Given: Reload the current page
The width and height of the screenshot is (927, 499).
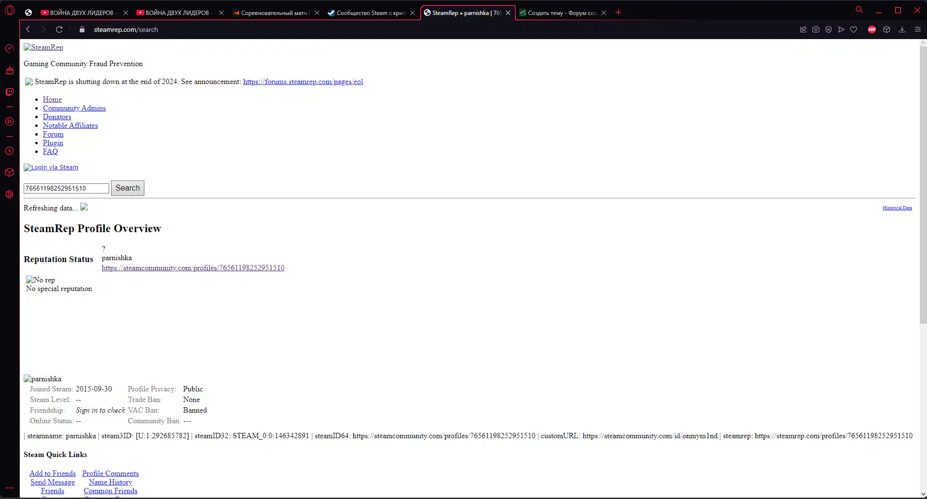Looking at the screenshot, I should click(59, 29).
